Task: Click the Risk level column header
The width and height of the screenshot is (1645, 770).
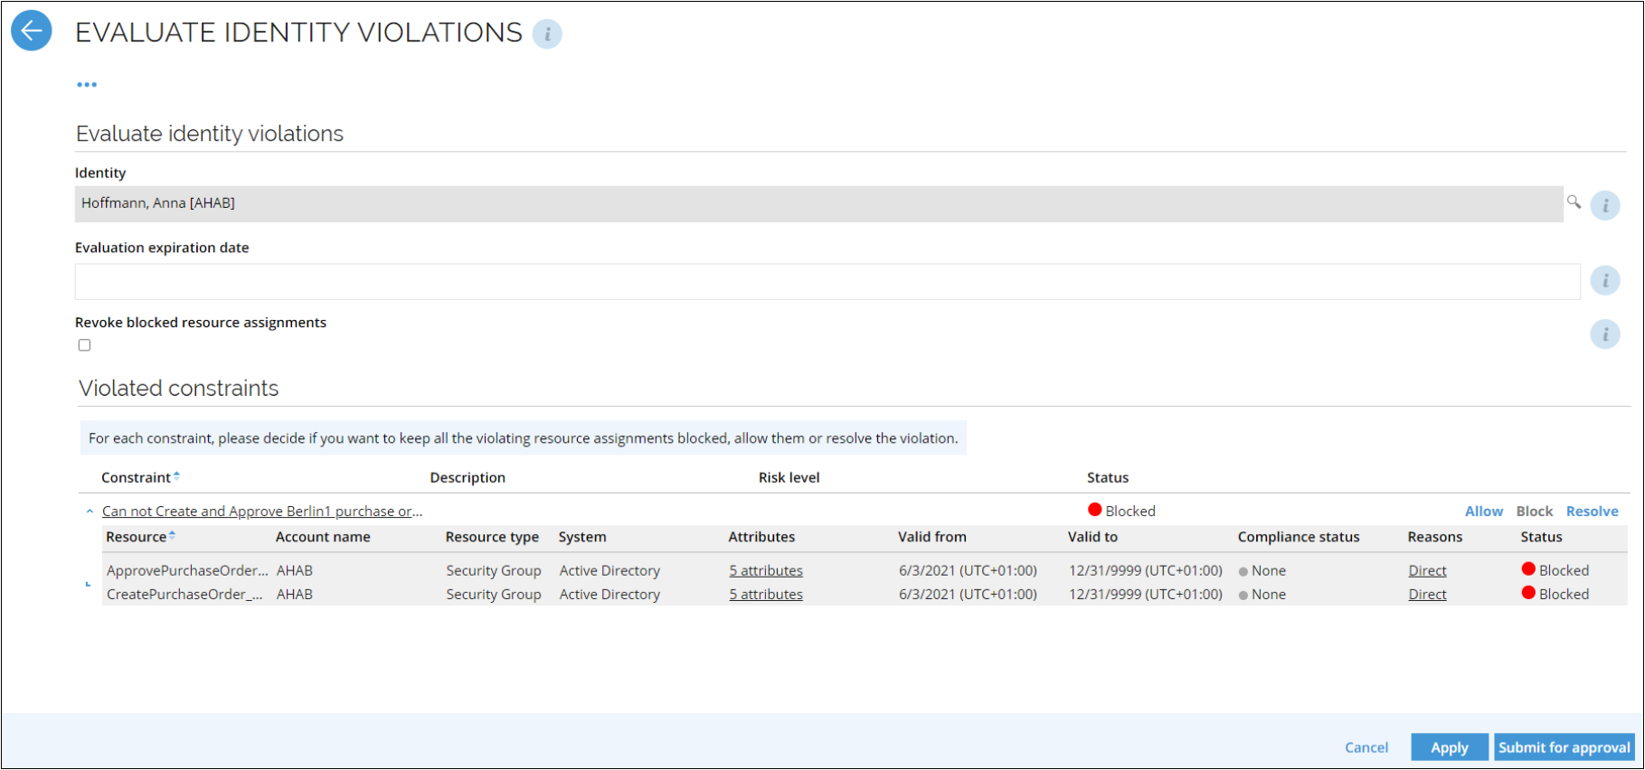Action: pyautogui.click(x=789, y=477)
